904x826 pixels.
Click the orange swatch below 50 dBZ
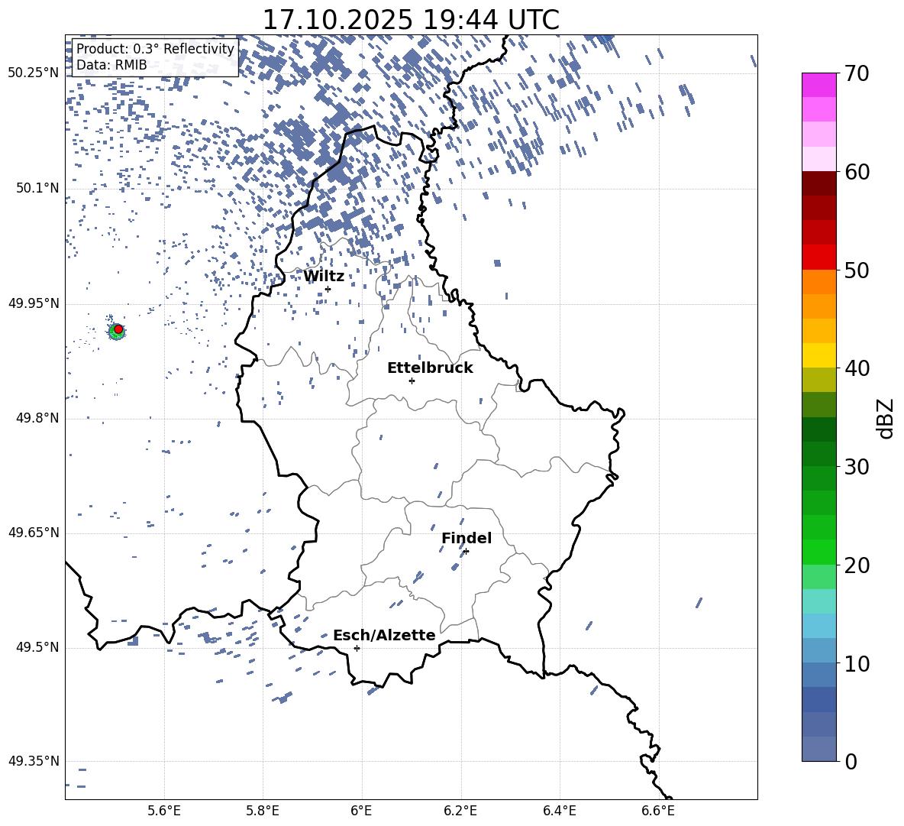(818, 281)
